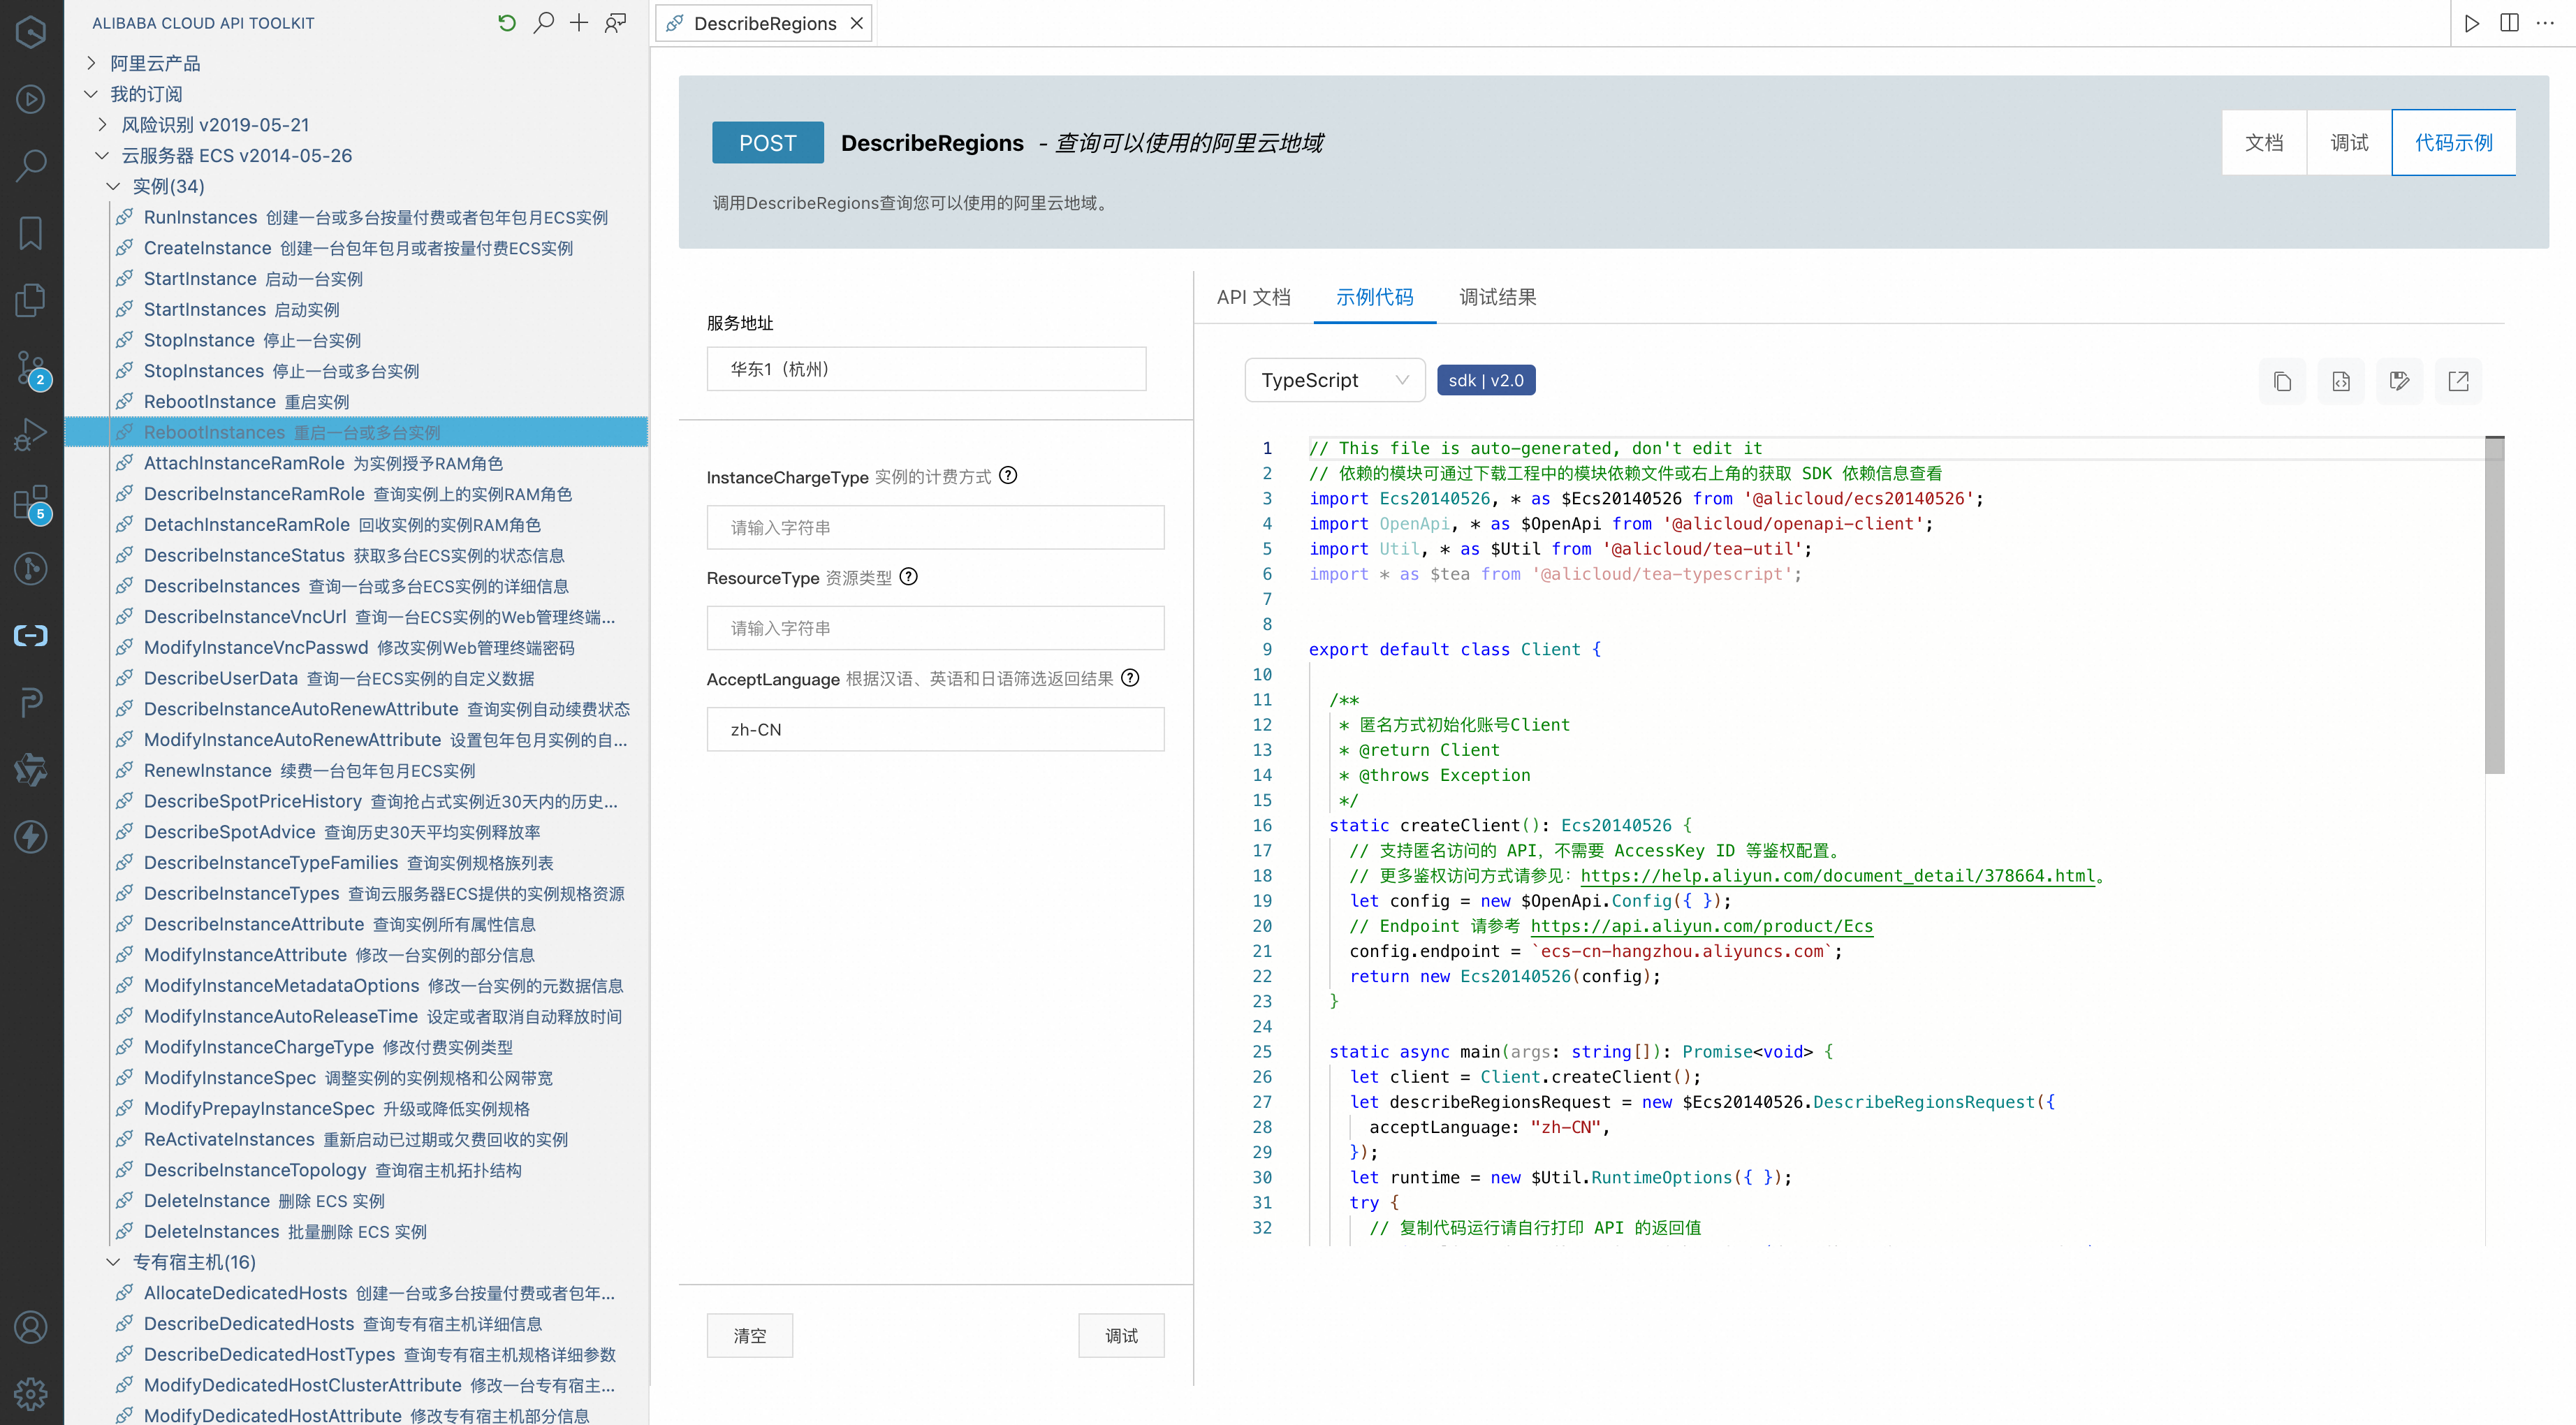
Task: Click help icon beside AcceptLanguage label
Action: [x=1130, y=678]
